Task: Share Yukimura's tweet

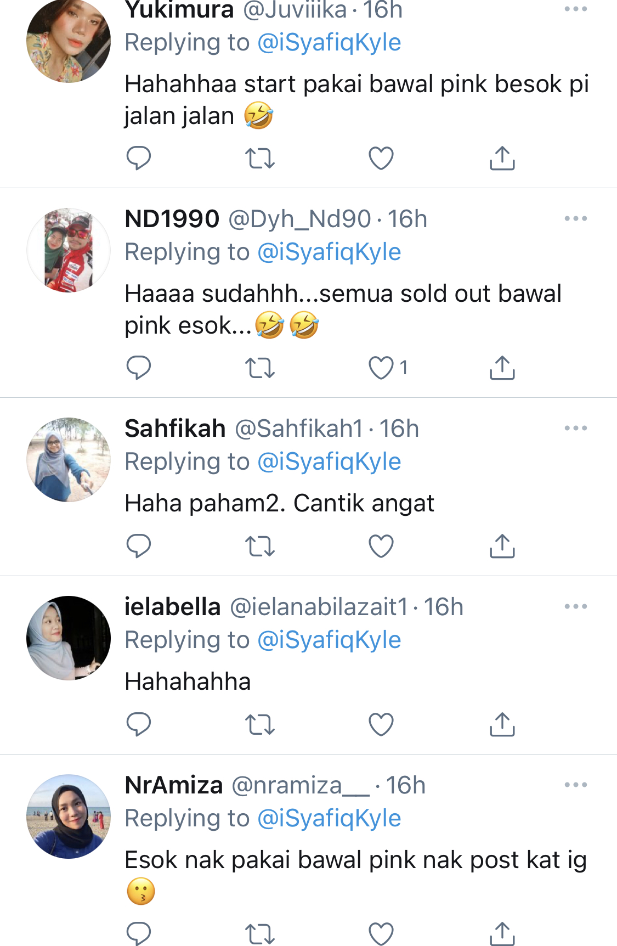Action: coord(502,159)
